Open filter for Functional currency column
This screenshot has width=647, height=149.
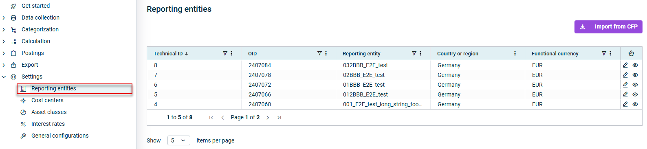coord(604,53)
